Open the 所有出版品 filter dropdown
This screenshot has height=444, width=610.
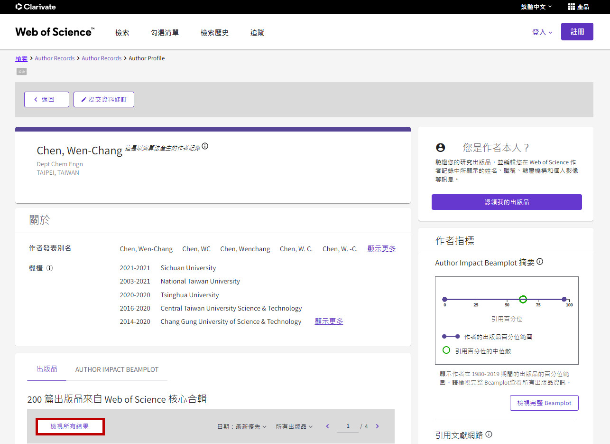294,426
